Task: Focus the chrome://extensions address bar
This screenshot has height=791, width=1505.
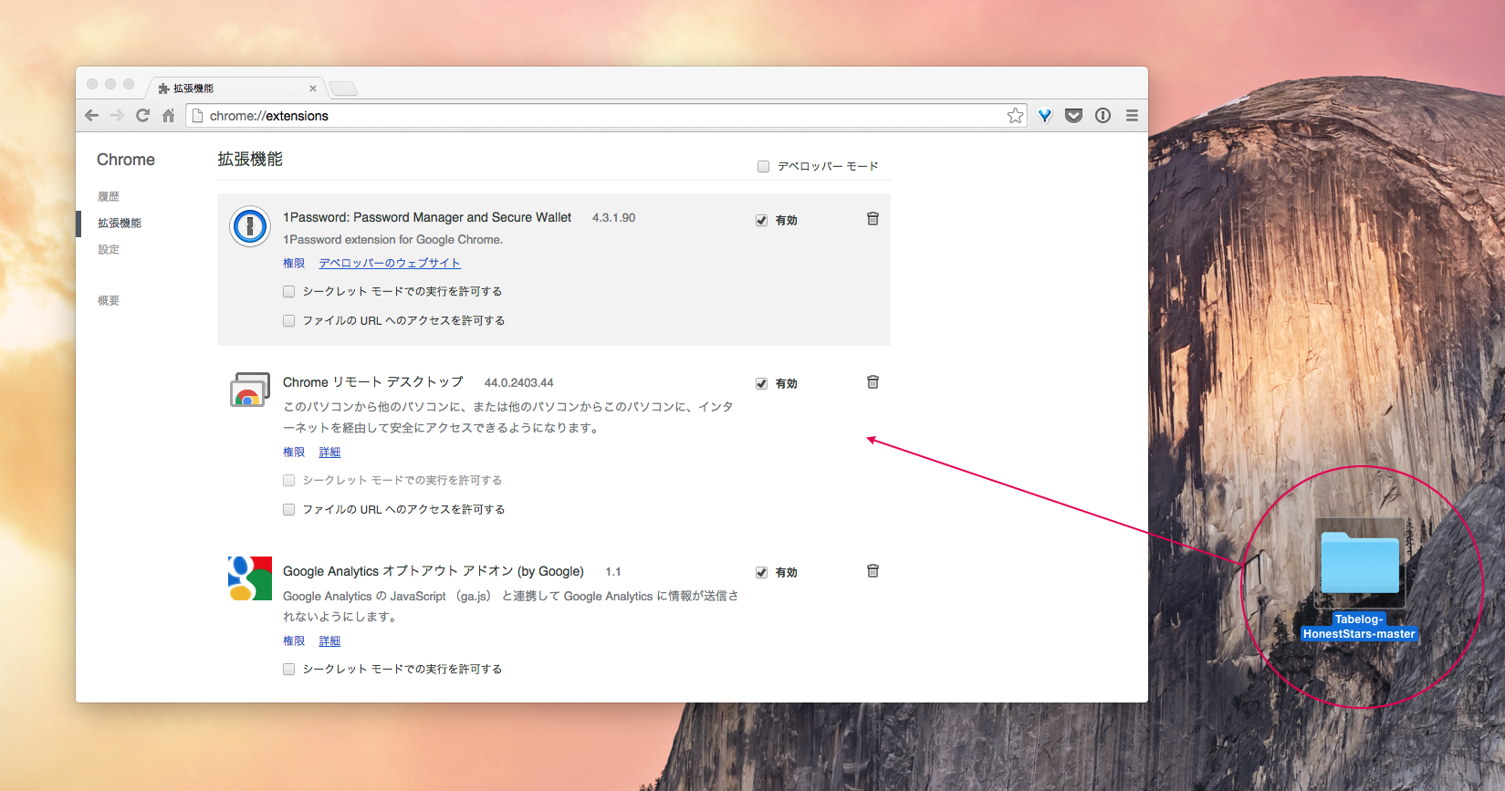Action: (606, 116)
